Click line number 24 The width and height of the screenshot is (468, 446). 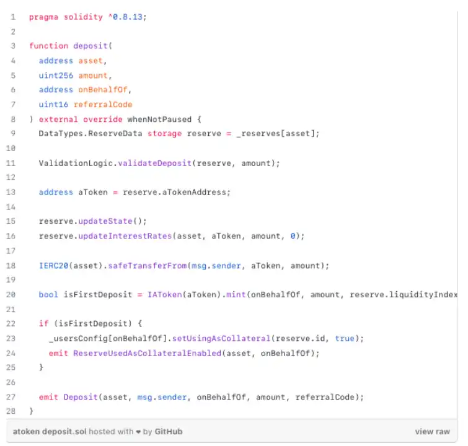pos(11,353)
